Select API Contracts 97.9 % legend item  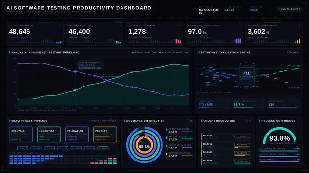179,138
